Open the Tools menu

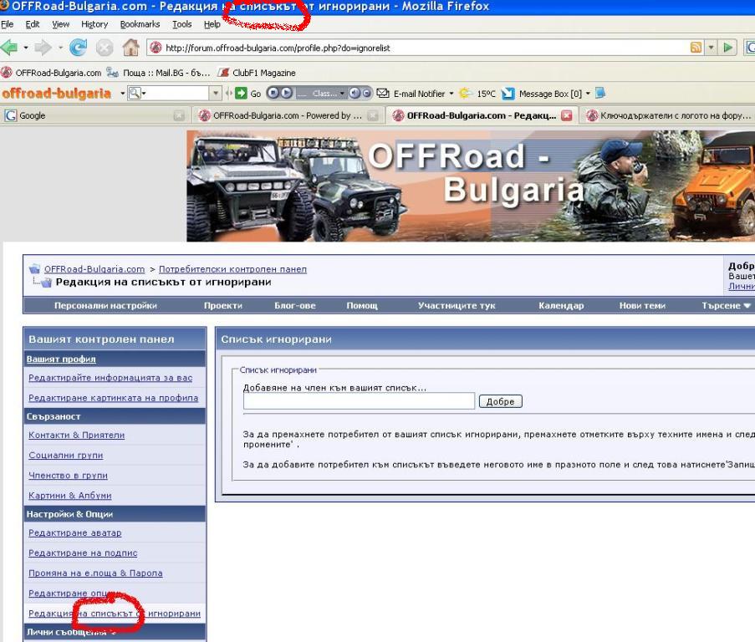[x=182, y=24]
